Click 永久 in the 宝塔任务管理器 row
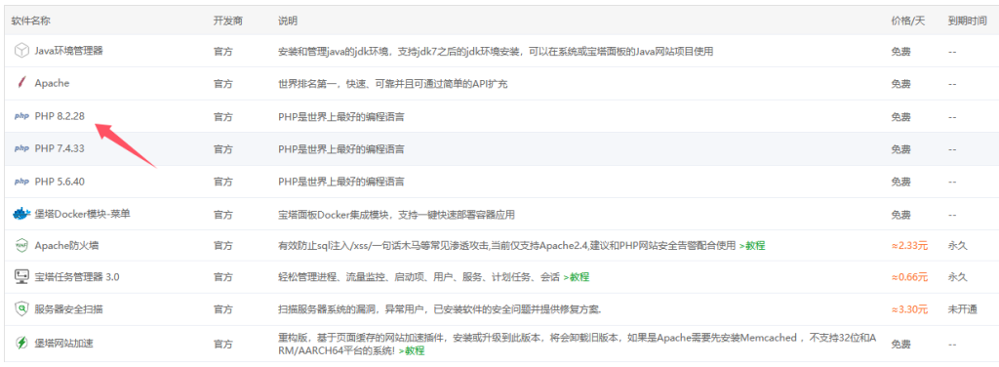This screenshot has height=367, width=999. (x=958, y=277)
